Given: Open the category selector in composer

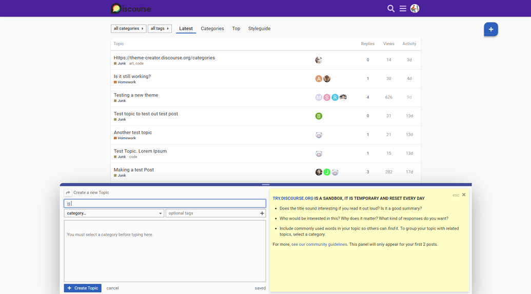Looking at the screenshot, I should point(114,213).
